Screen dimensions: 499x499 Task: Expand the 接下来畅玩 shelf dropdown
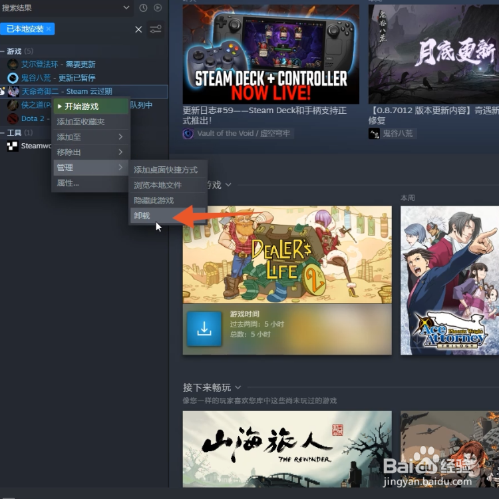(238, 388)
